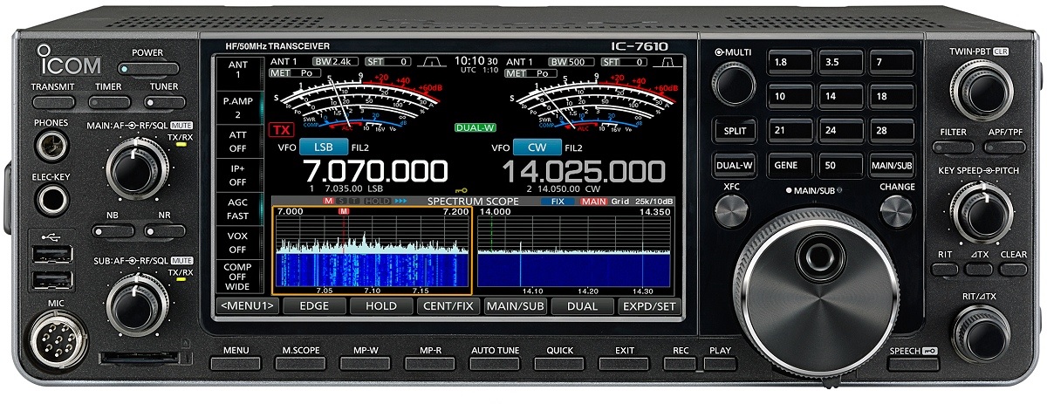This screenshot has height=404, width=1047.
Task: Tap the CENT/FIX scope menu key
Action: pos(448,306)
